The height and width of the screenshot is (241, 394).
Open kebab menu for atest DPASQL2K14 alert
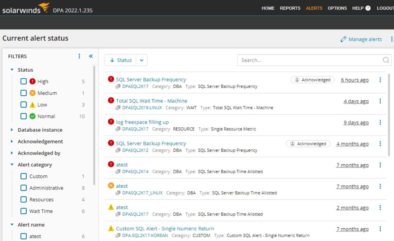click(x=380, y=165)
